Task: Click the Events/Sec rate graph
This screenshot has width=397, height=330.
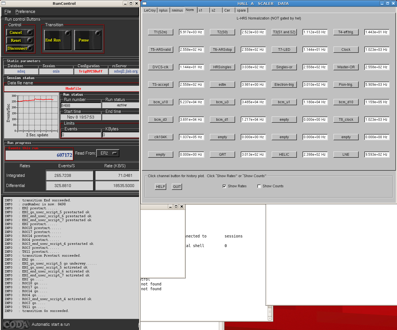Action: pyautogui.click(x=32, y=115)
